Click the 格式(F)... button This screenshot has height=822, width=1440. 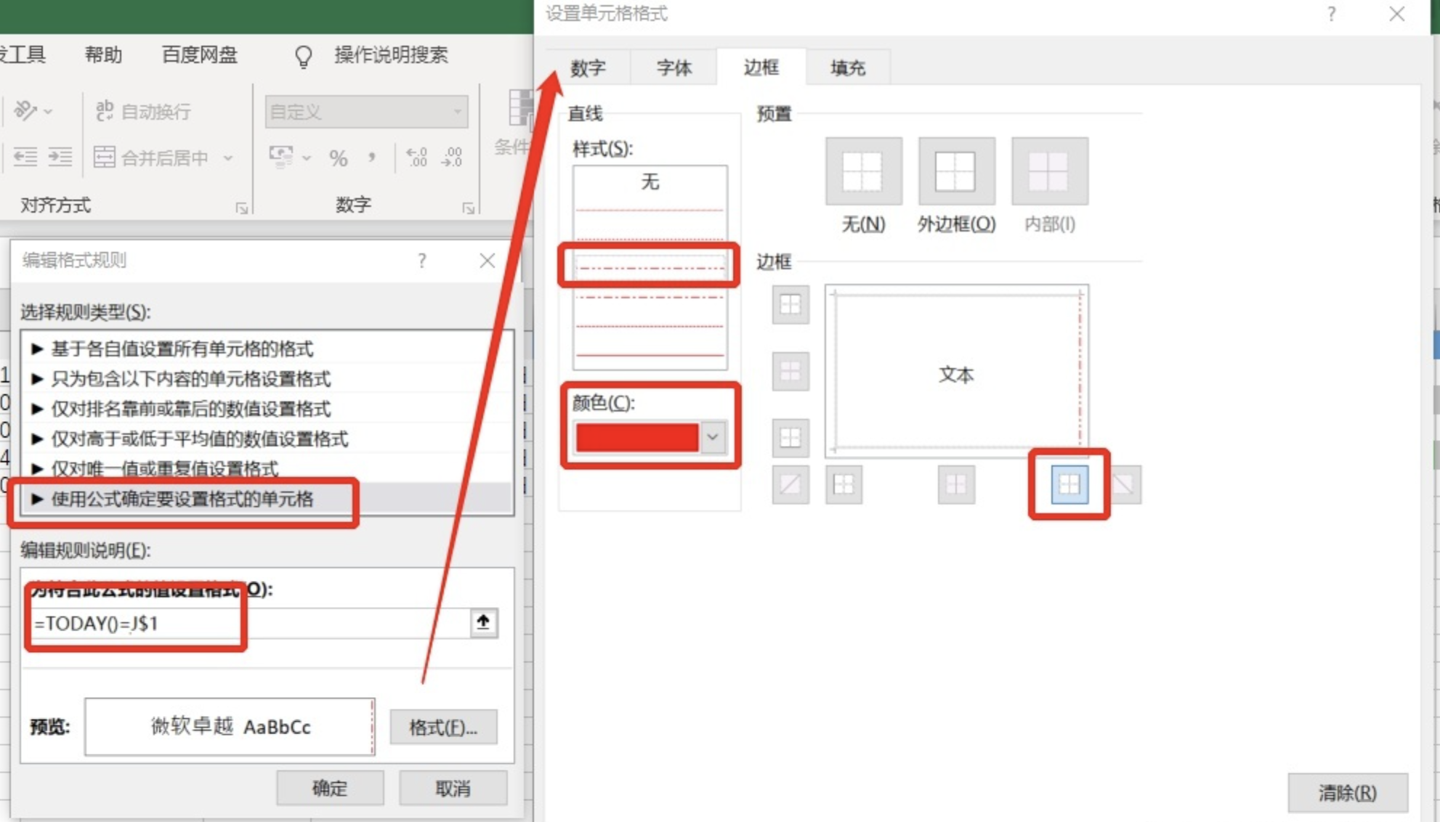(x=442, y=727)
